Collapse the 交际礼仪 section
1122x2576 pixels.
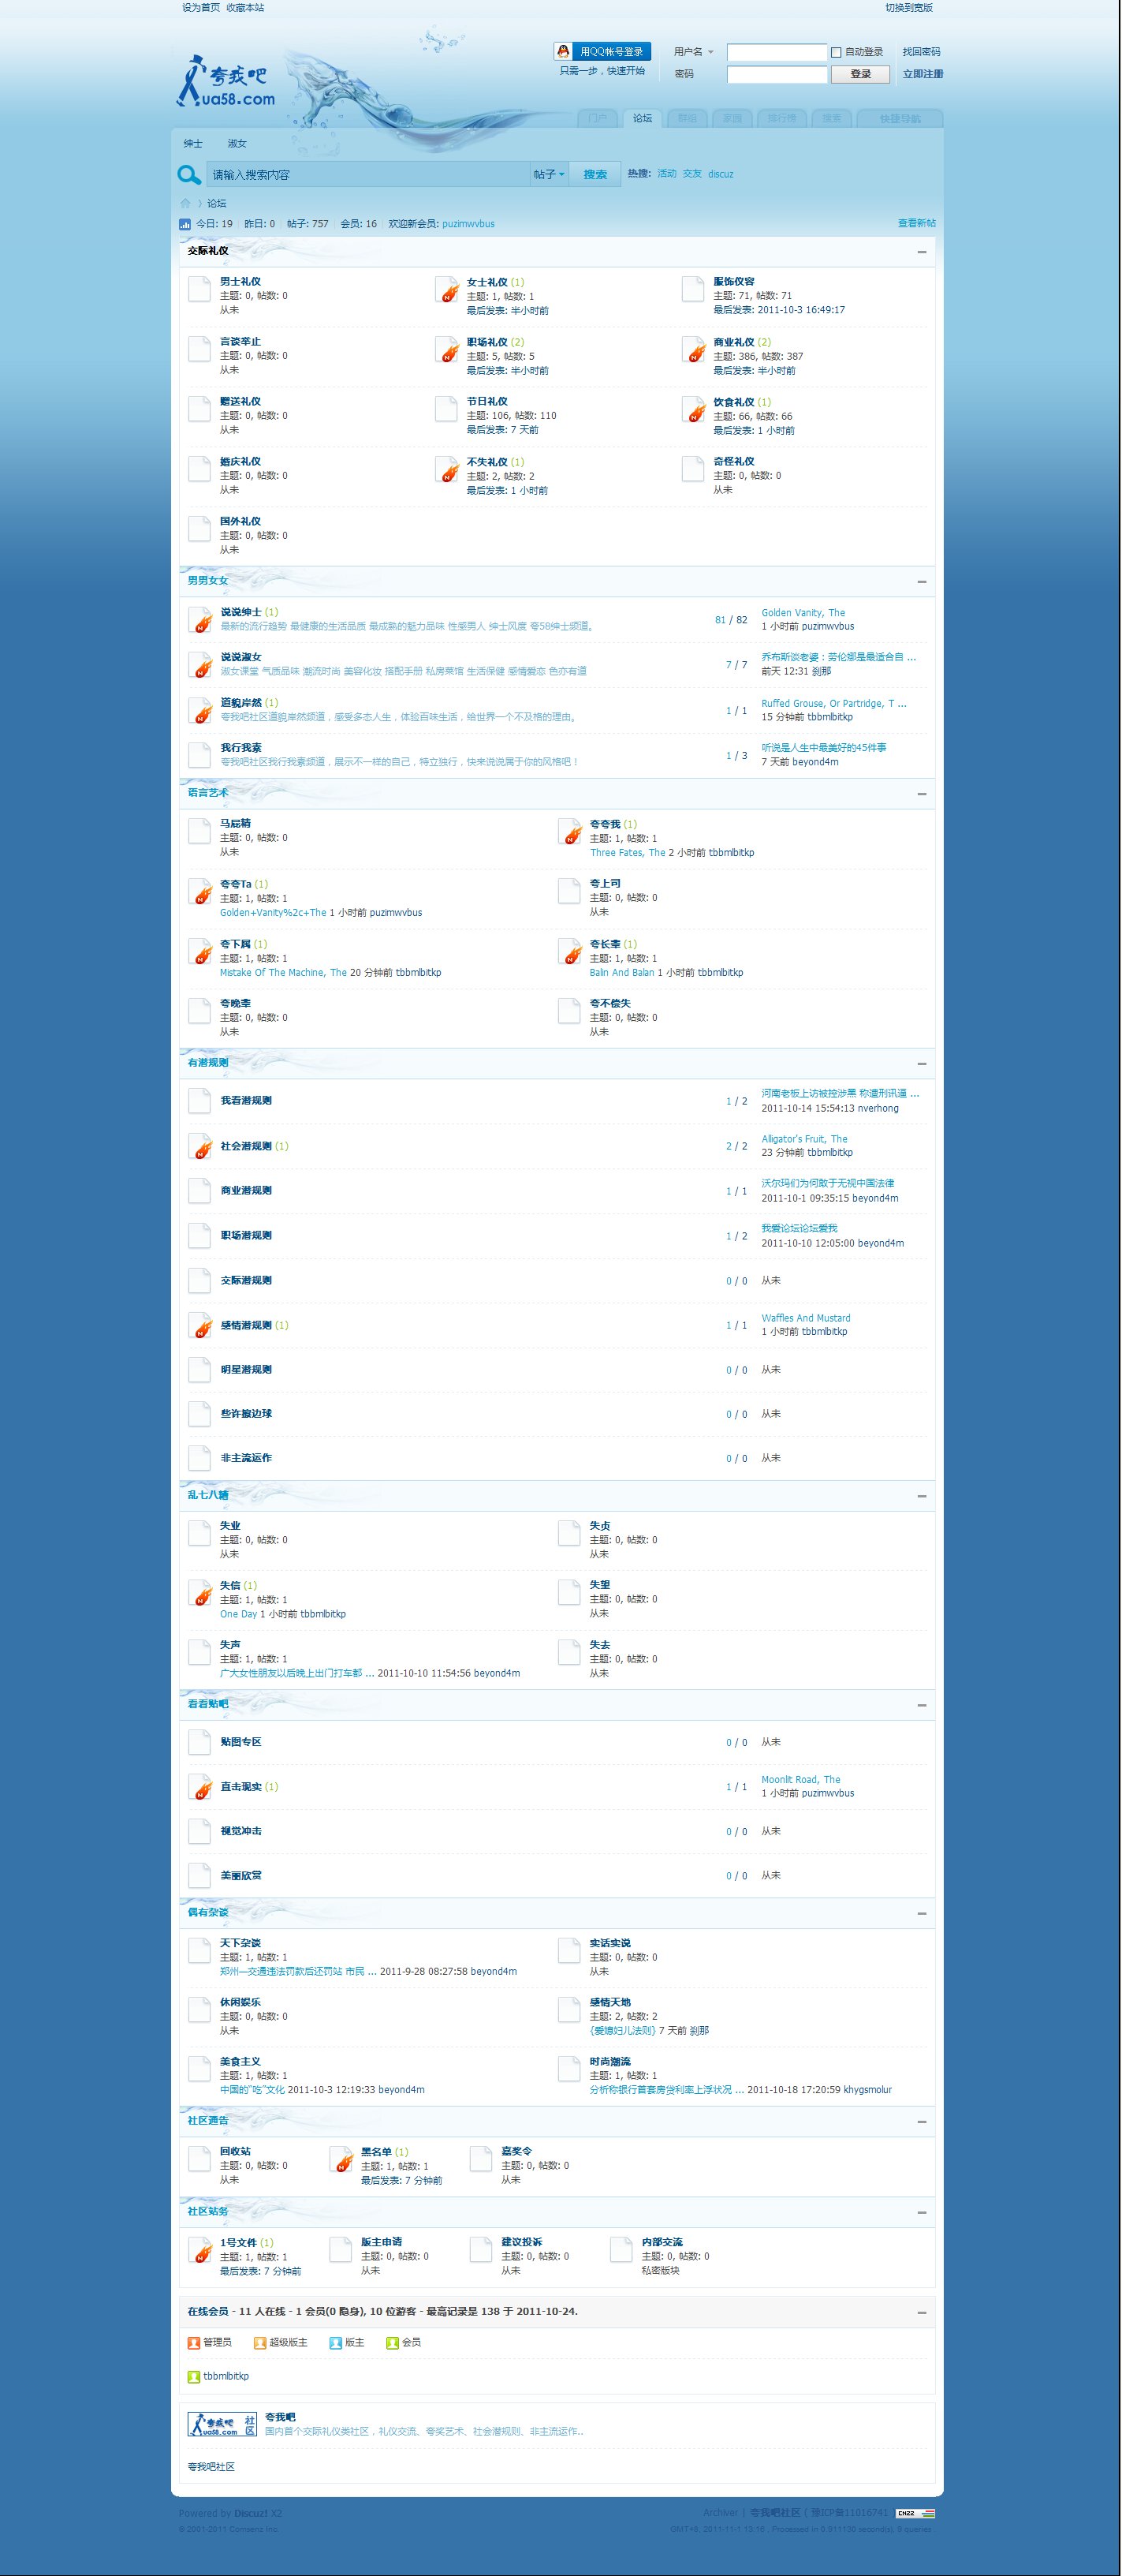click(x=921, y=252)
